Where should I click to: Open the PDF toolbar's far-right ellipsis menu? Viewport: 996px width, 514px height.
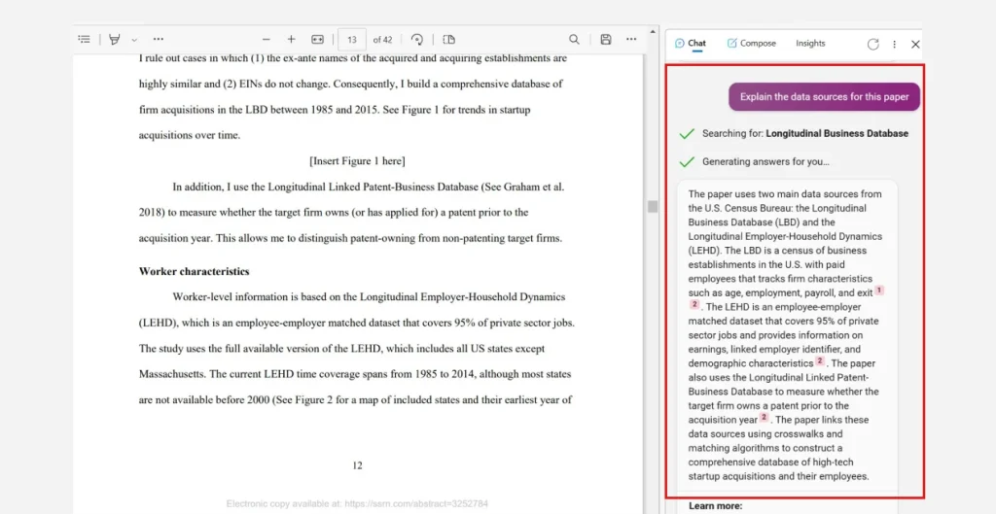(x=631, y=40)
